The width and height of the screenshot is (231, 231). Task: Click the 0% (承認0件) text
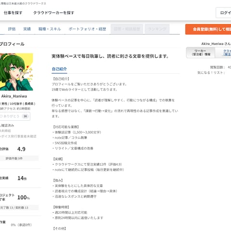coord(21,225)
